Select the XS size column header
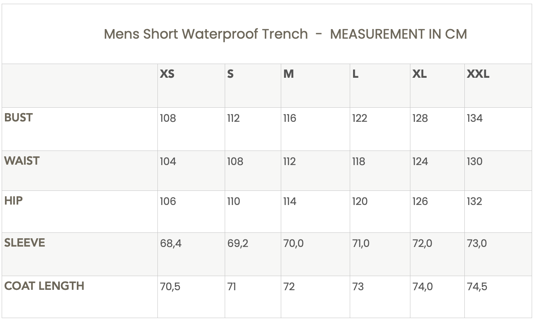 pos(167,74)
